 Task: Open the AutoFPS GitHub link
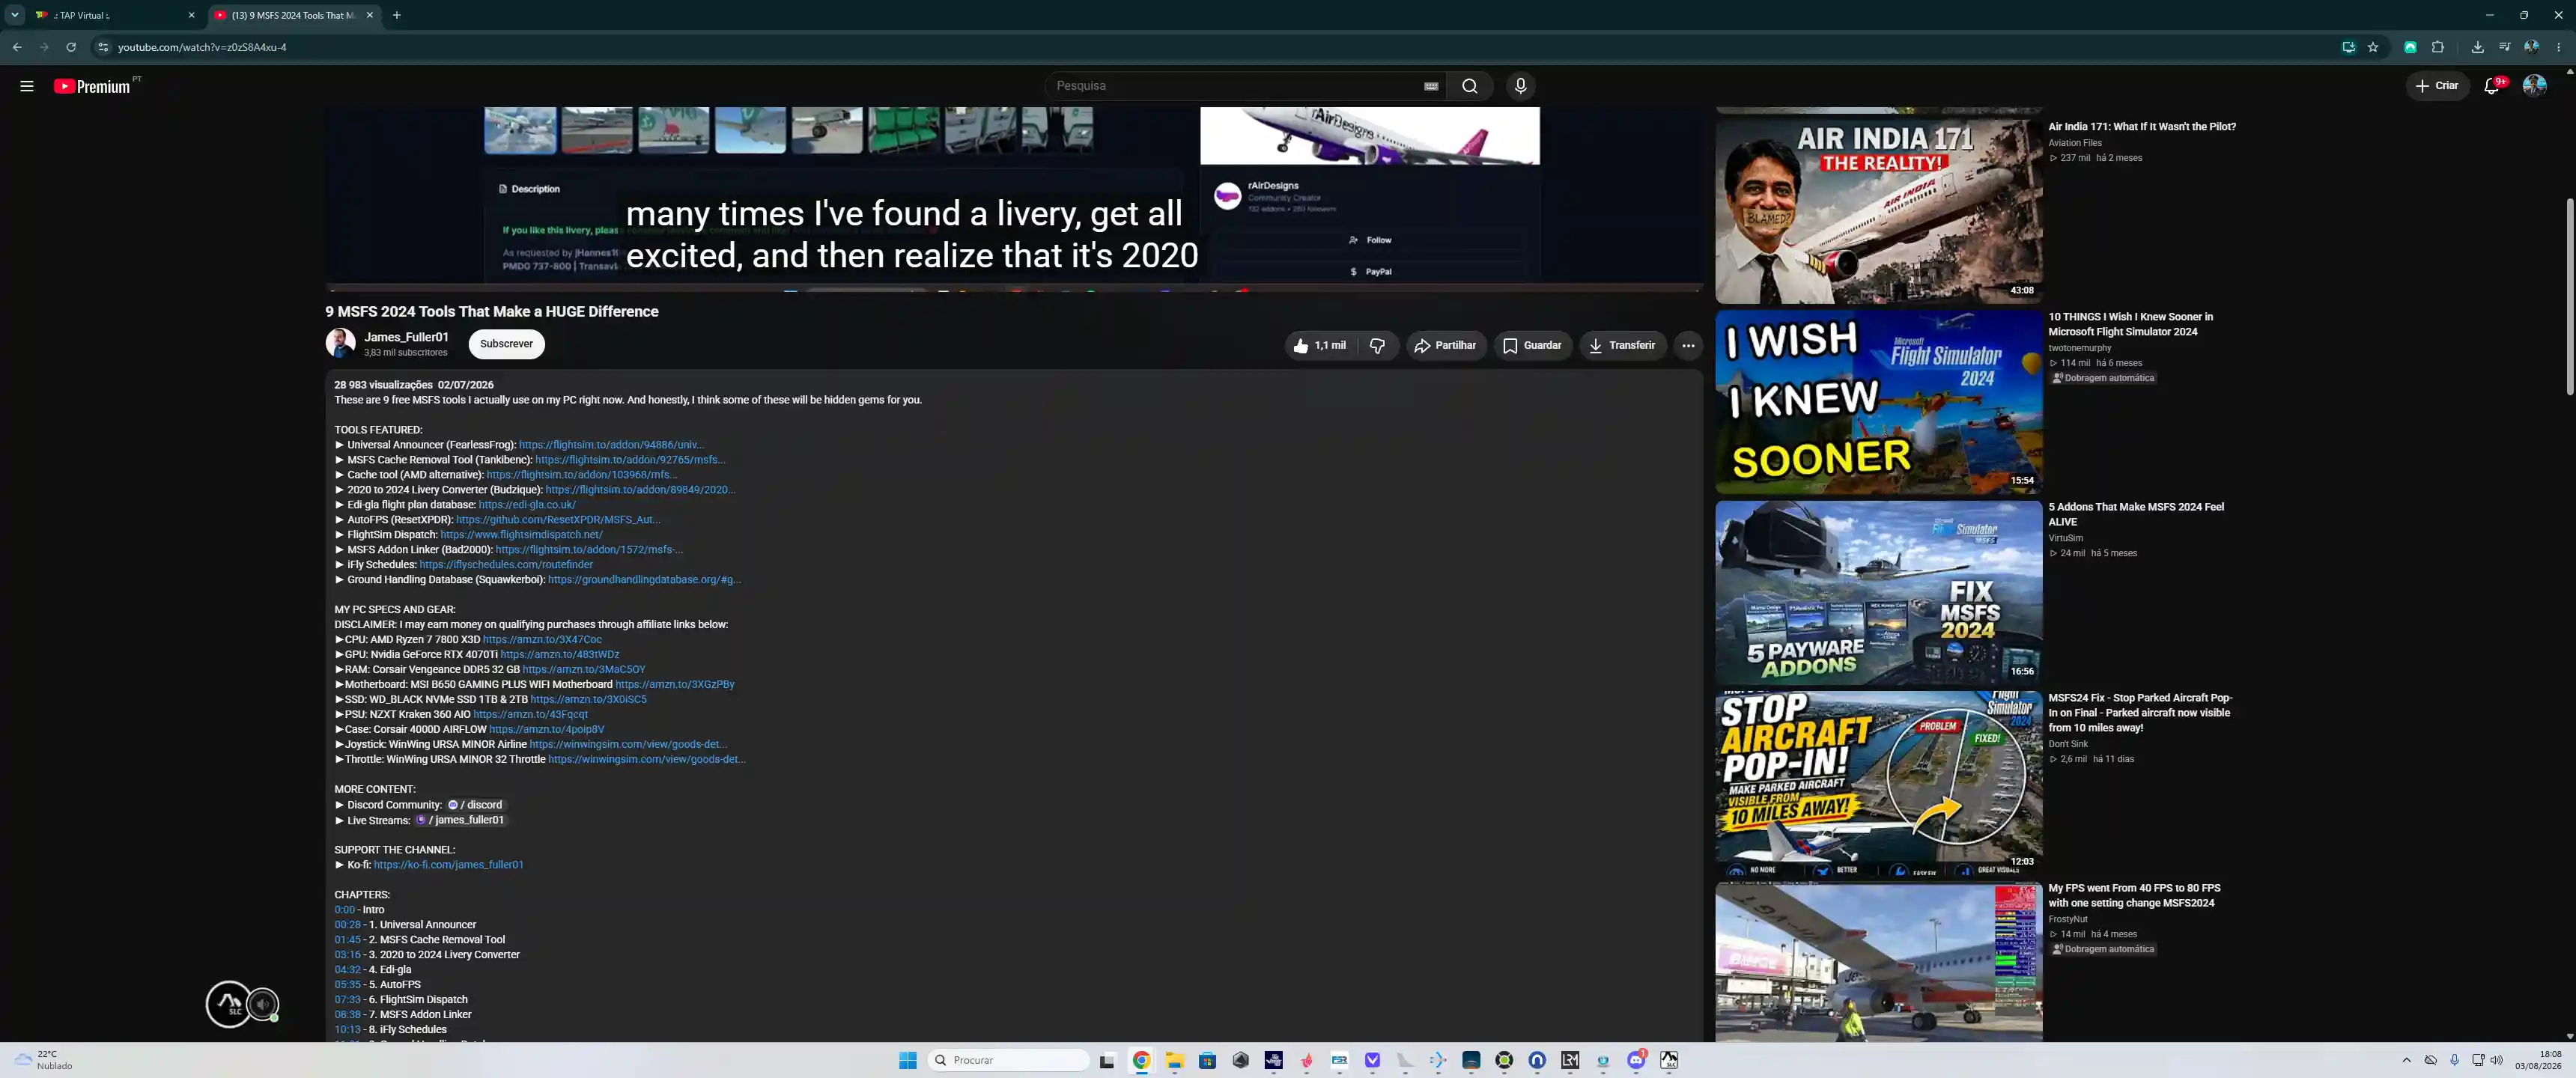coord(558,520)
